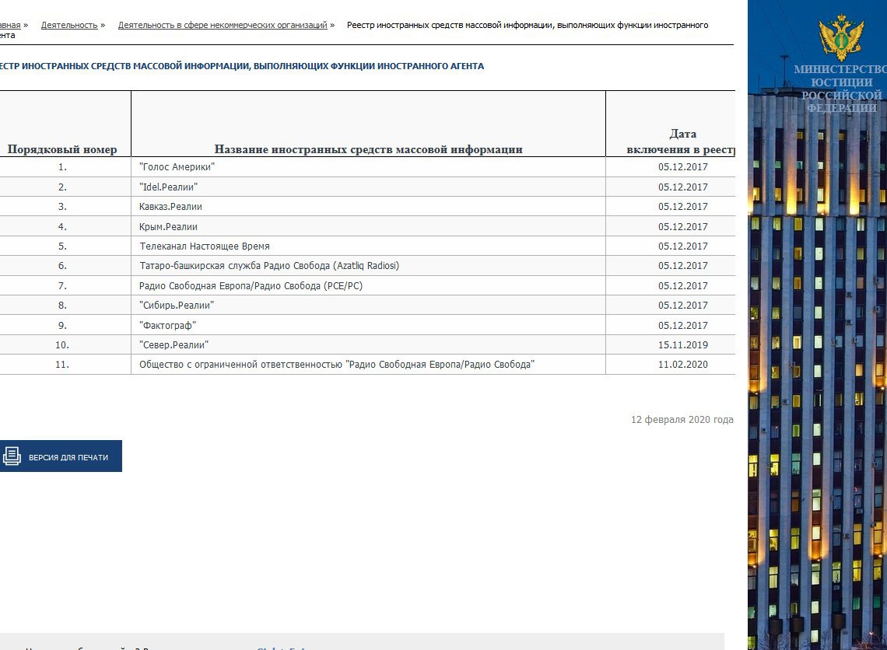Click the 'МИНИСТЕРСТВО ЮСТИЦИИ РОССИЙСКОЙ ФЕДЕРАЦИИ' banner title
Screen dimensions: 887x650
pos(842,88)
